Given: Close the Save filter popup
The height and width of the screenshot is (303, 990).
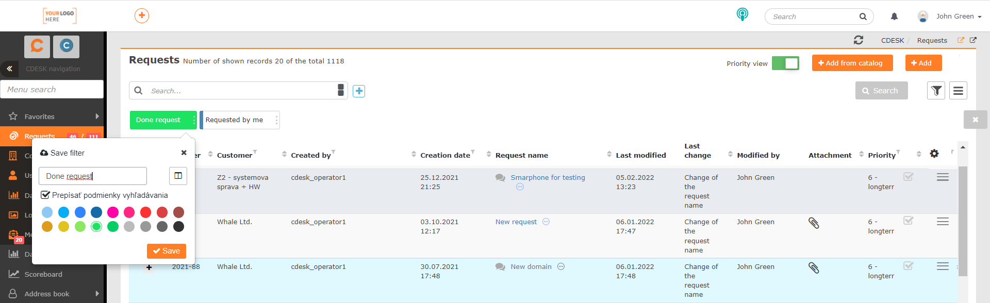Looking at the screenshot, I should (184, 153).
